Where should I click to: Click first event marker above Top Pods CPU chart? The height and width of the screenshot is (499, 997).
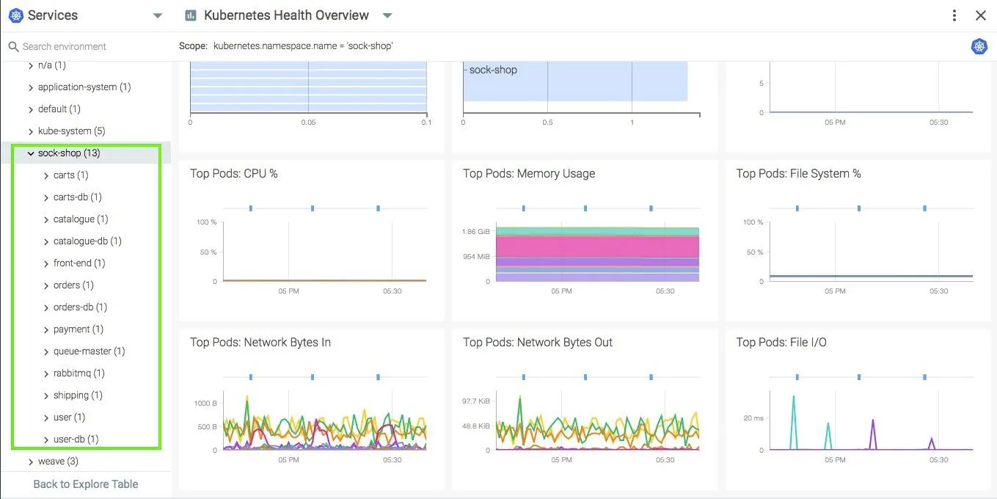251,208
